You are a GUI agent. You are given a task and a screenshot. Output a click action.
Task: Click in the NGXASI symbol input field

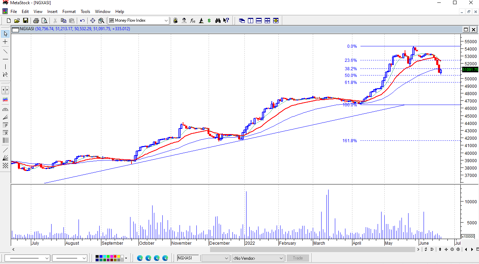pos(188,258)
